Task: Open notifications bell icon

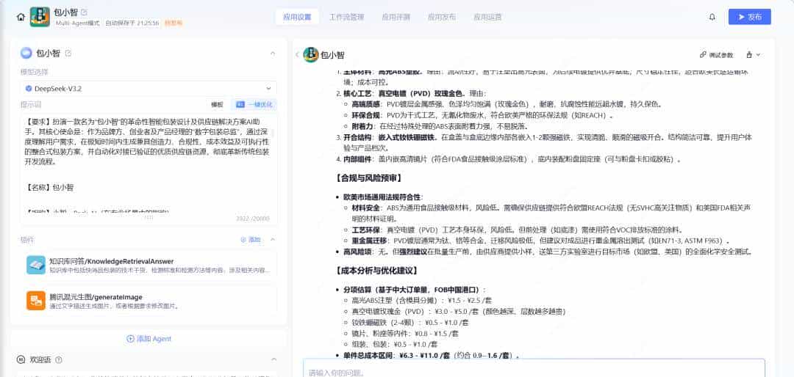Action: (712, 17)
